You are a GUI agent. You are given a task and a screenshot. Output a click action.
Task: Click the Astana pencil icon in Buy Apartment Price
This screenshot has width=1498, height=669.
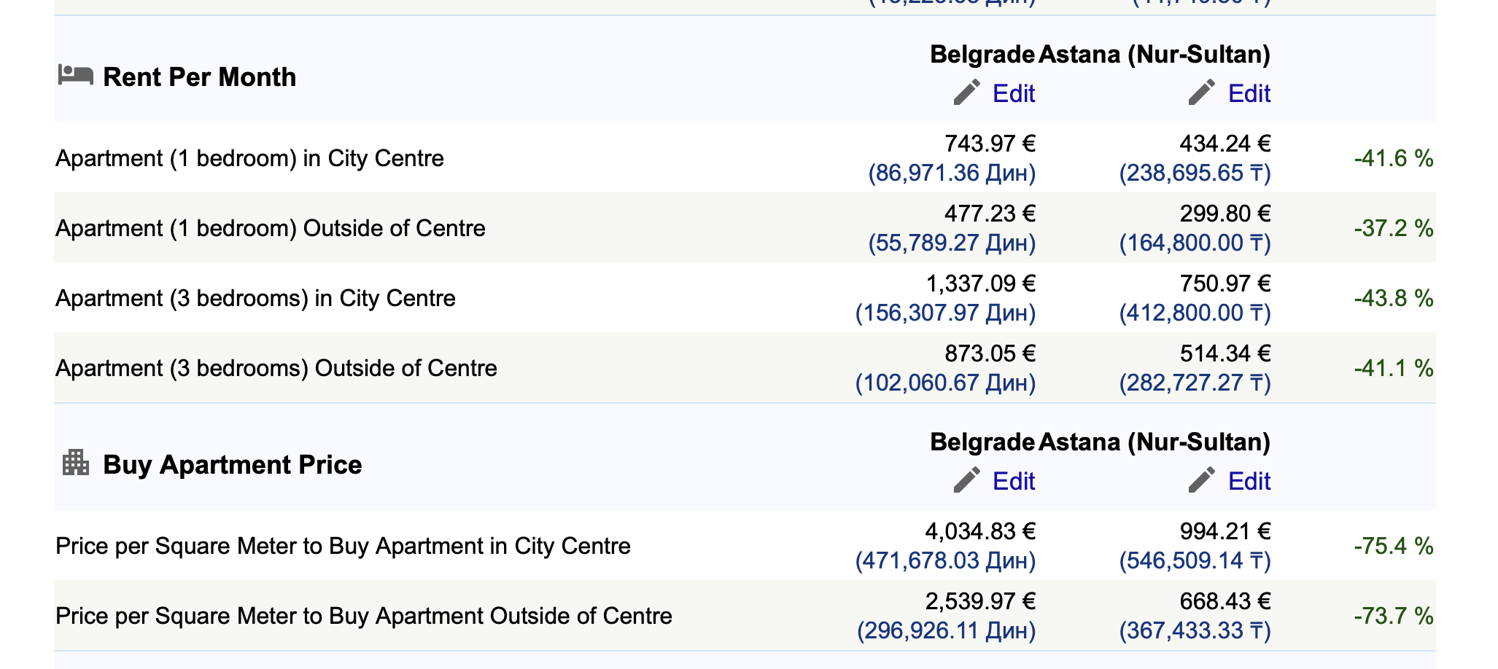[x=1202, y=480]
